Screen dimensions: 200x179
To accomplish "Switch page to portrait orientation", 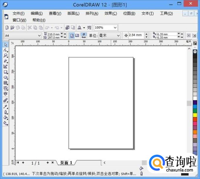I will pos(72,36).
